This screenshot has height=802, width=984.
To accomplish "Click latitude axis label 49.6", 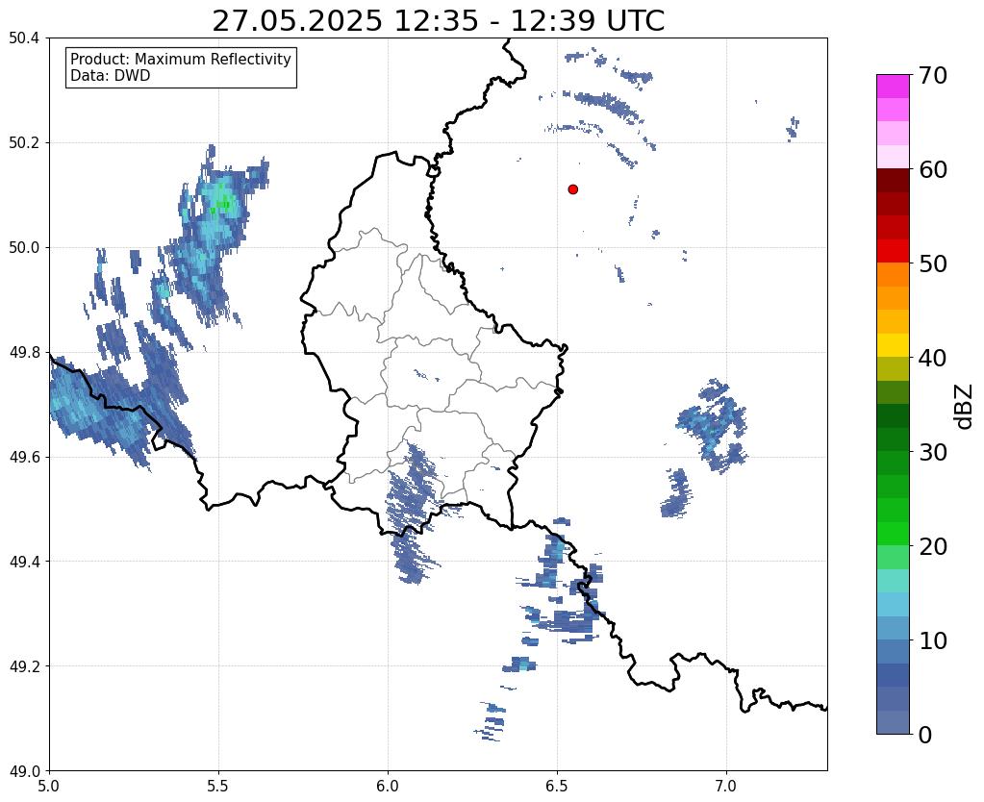I will click(24, 458).
